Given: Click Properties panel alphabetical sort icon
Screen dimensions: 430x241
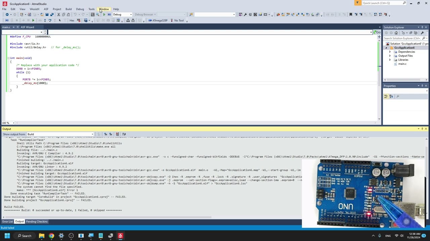Looking at the screenshot, I should (x=391, y=96).
